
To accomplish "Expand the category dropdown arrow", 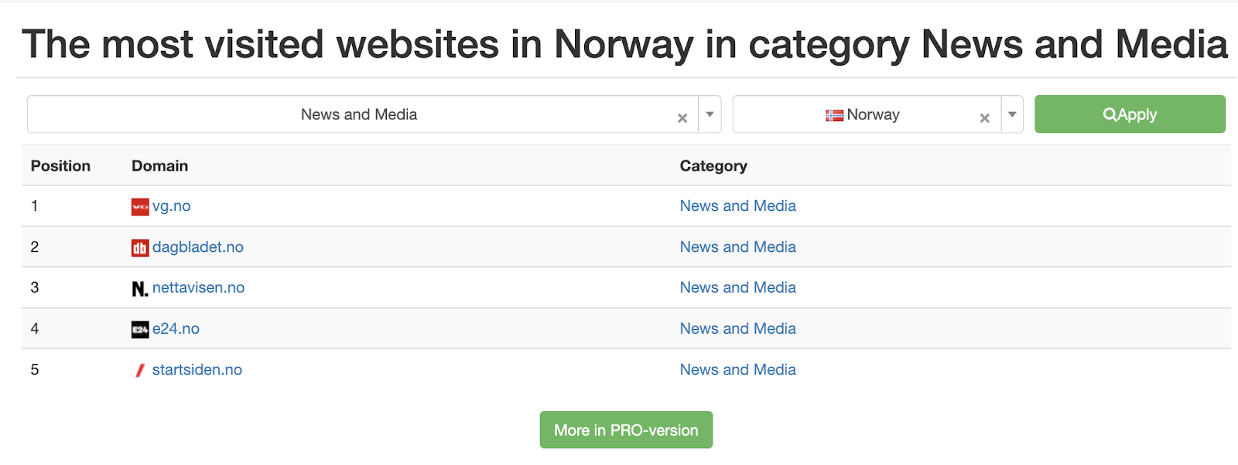I will [710, 114].
